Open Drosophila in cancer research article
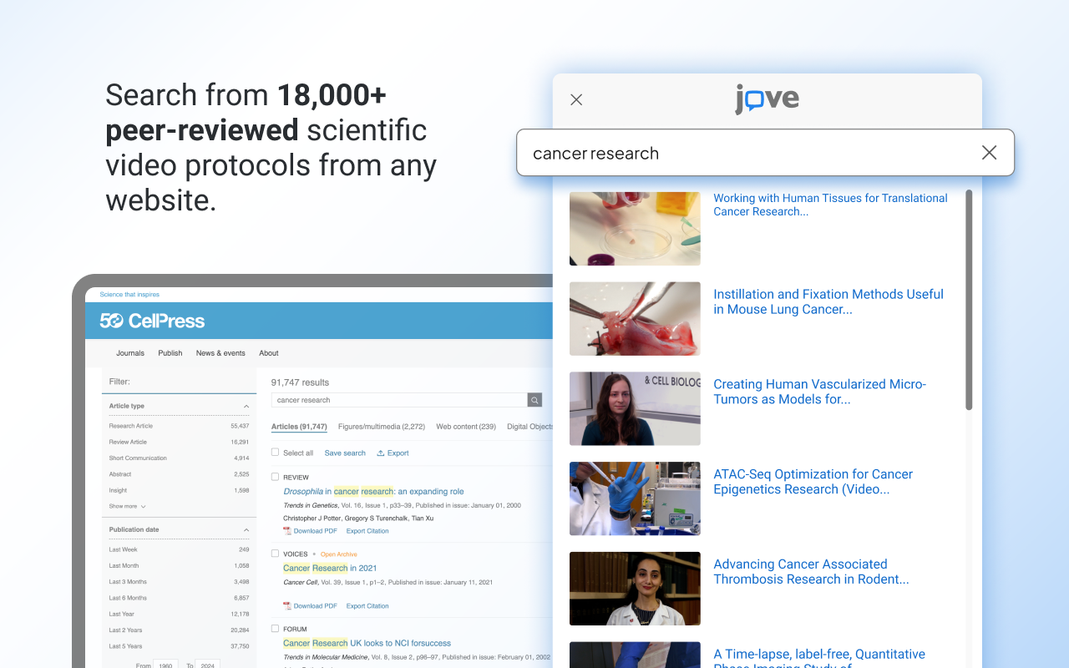 coord(373,492)
